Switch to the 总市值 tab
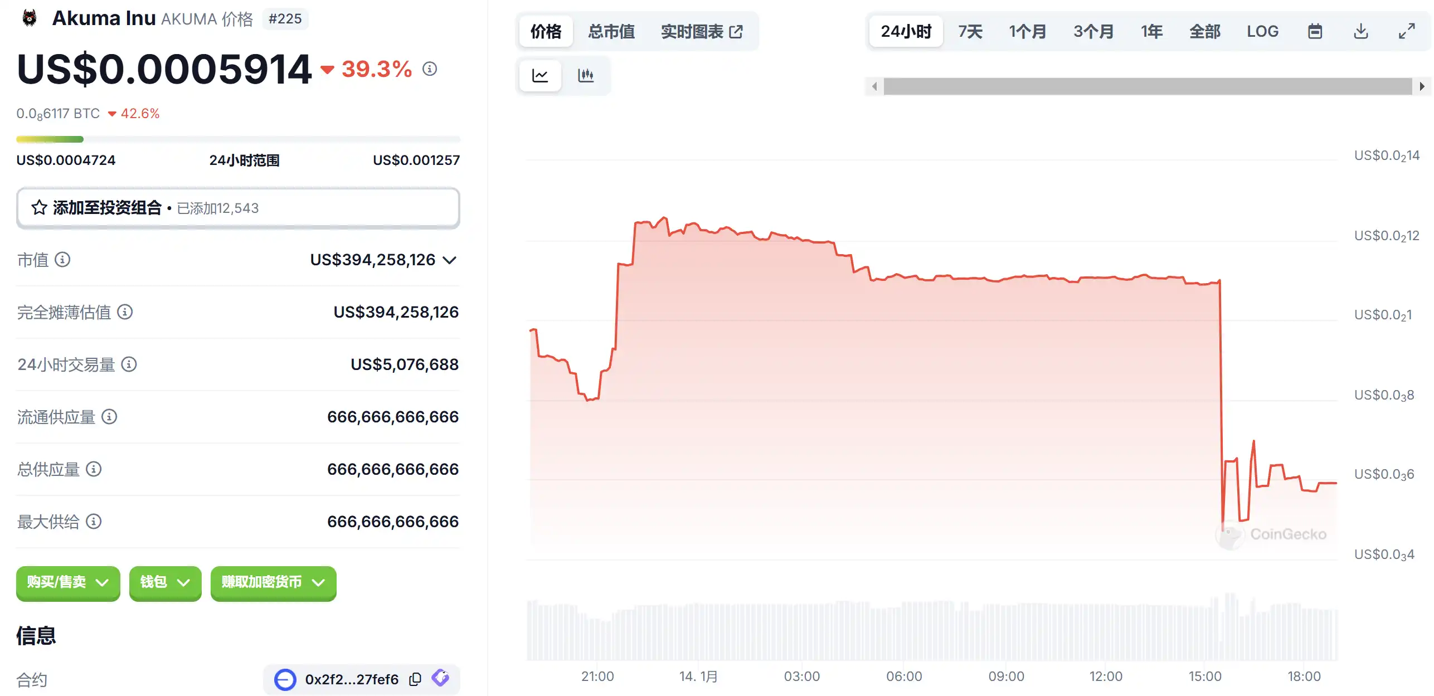 [611, 32]
